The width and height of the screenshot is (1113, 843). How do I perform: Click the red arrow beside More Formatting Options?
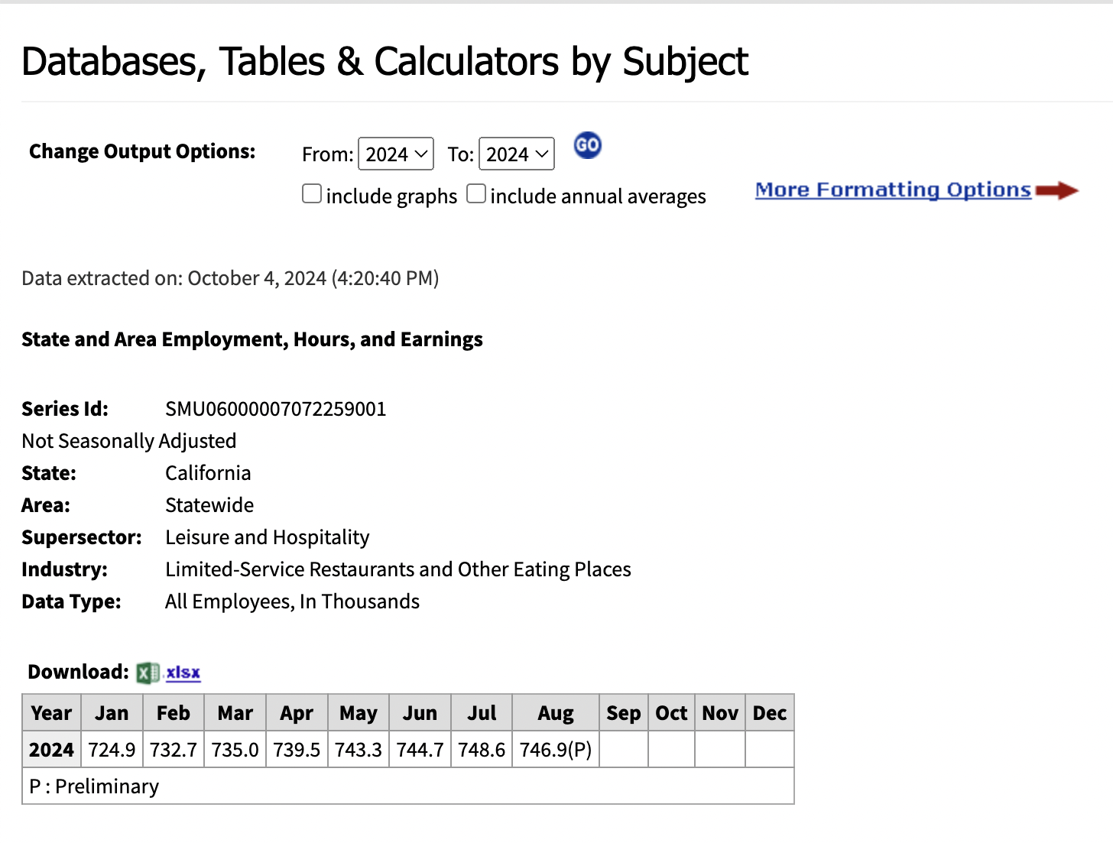[1057, 190]
